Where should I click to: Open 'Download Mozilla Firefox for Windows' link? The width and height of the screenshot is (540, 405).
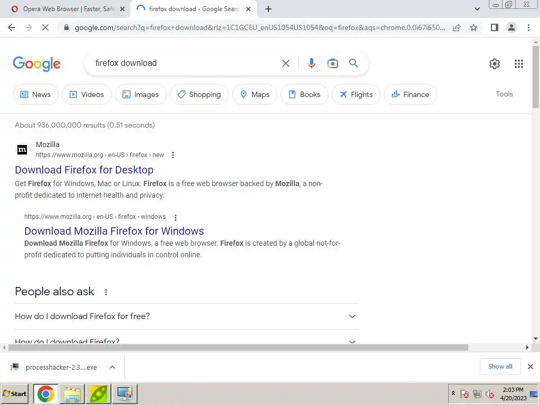tap(114, 231)
